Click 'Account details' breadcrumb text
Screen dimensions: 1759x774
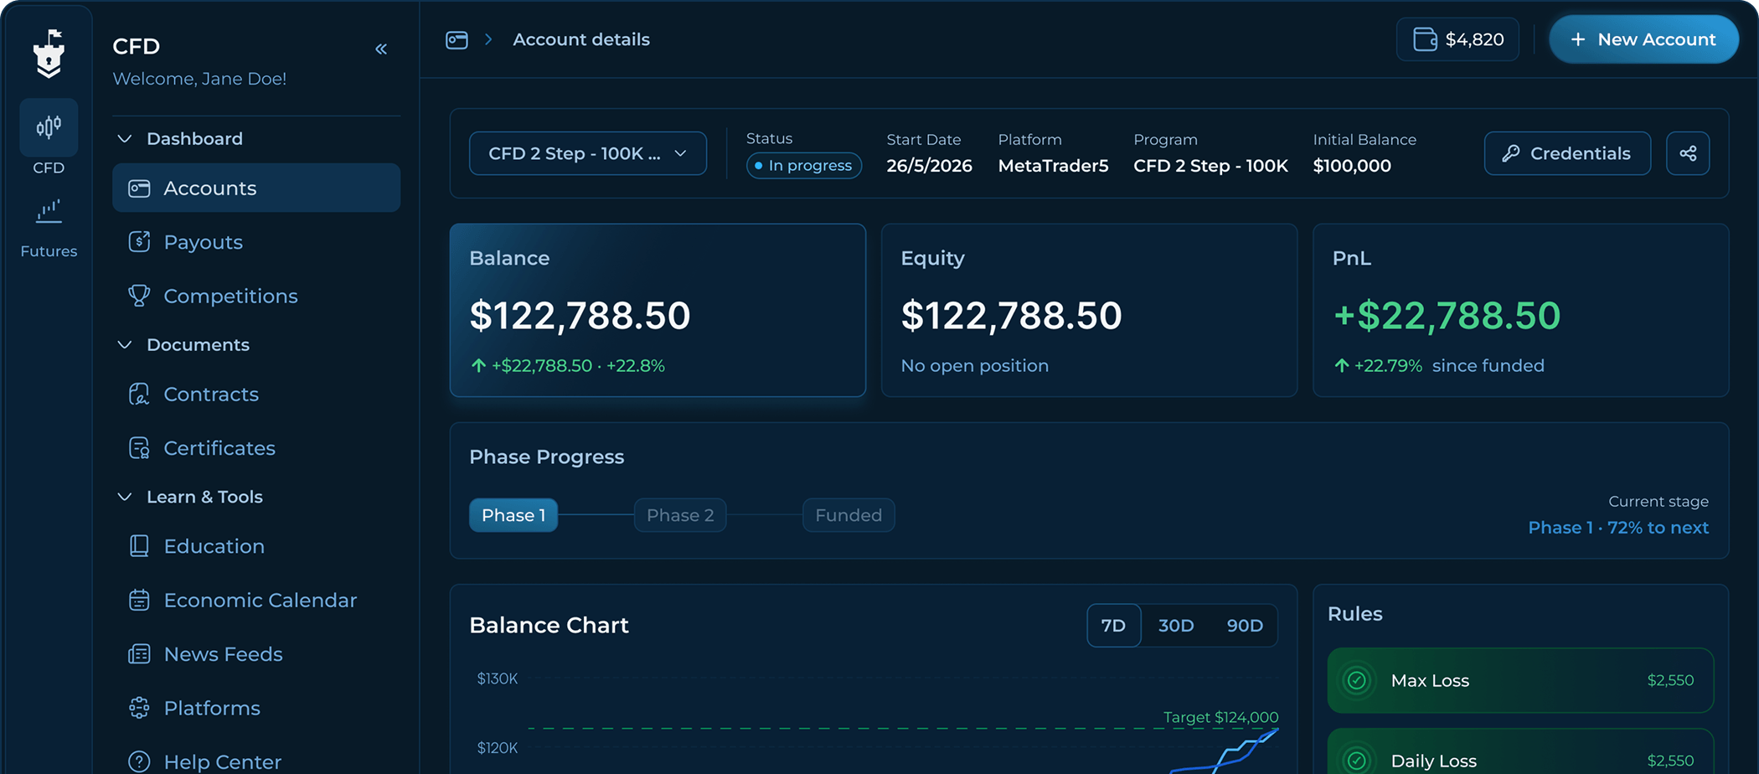click(x=581, y=39)
